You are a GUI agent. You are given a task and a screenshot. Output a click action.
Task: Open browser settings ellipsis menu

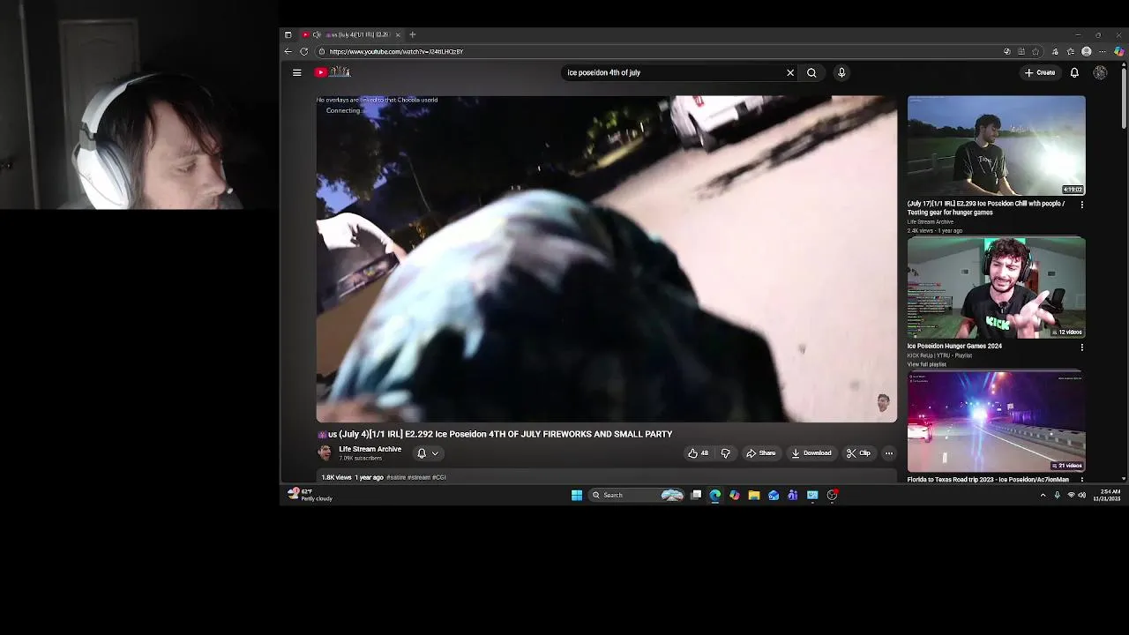pyautogui.click(x=1102, y=51)
